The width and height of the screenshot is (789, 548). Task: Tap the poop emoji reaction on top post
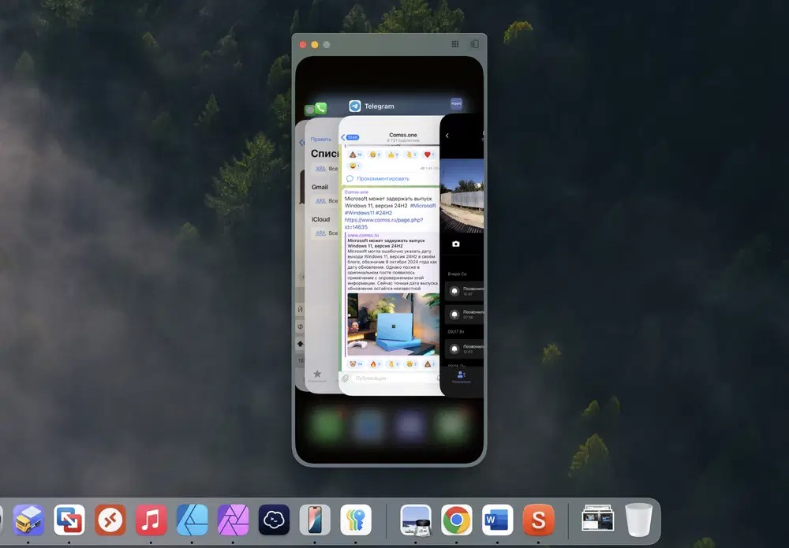tap(356, 155)
